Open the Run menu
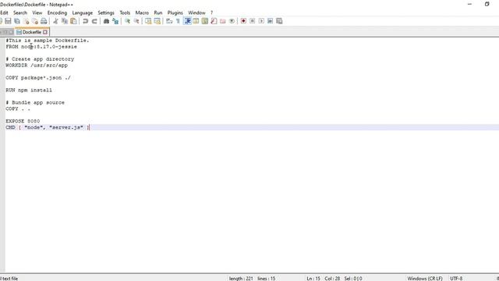 [x=158, y=12]
